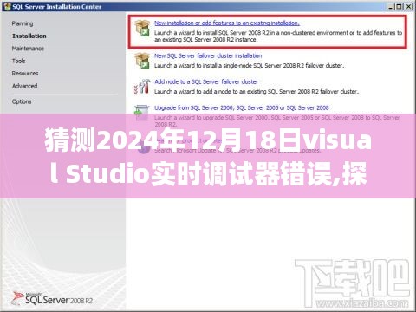Switch to the Tools category
This screenshot has width=416, height=312.
18,61
